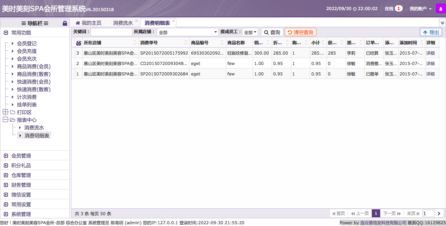Click the 清空查询 button
This screenshot has width=446, height=226.
coord(300,32)
